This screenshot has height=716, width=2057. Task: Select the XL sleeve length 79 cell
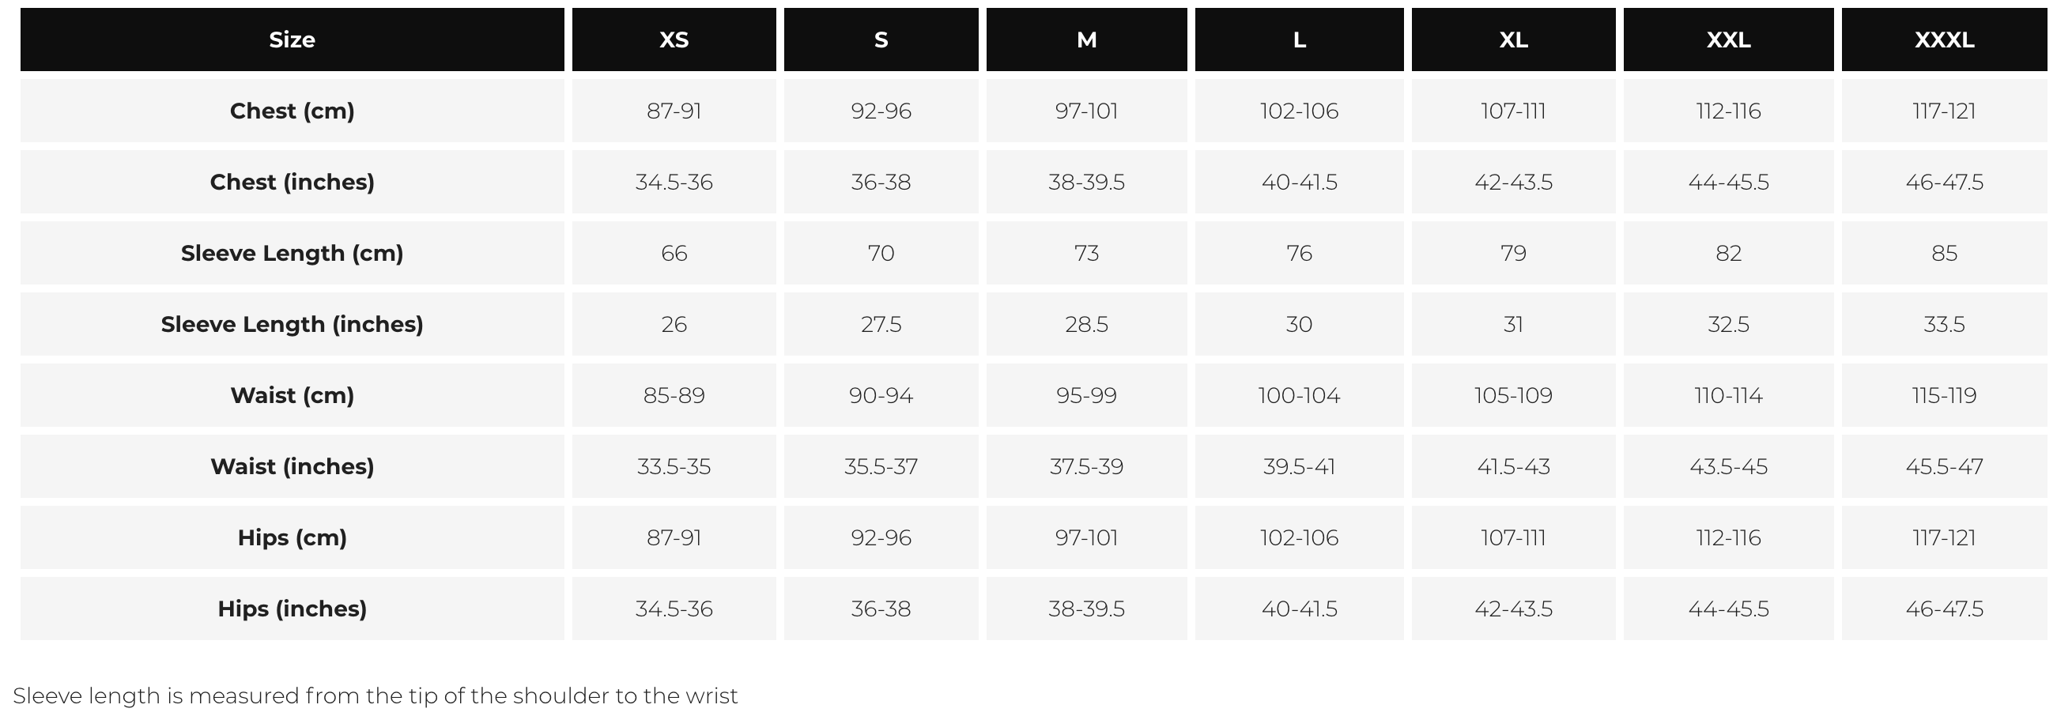tap(1513, 253)
